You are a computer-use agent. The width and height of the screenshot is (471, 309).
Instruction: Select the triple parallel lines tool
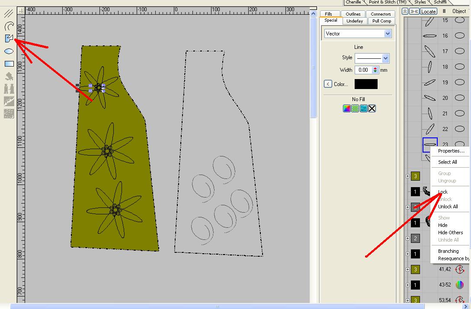coord(9,14)
